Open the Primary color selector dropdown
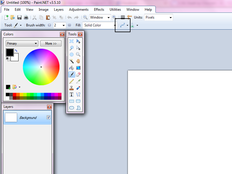This screenshot has height=174, width=232. pyautogui.click(x=22, y=43)
